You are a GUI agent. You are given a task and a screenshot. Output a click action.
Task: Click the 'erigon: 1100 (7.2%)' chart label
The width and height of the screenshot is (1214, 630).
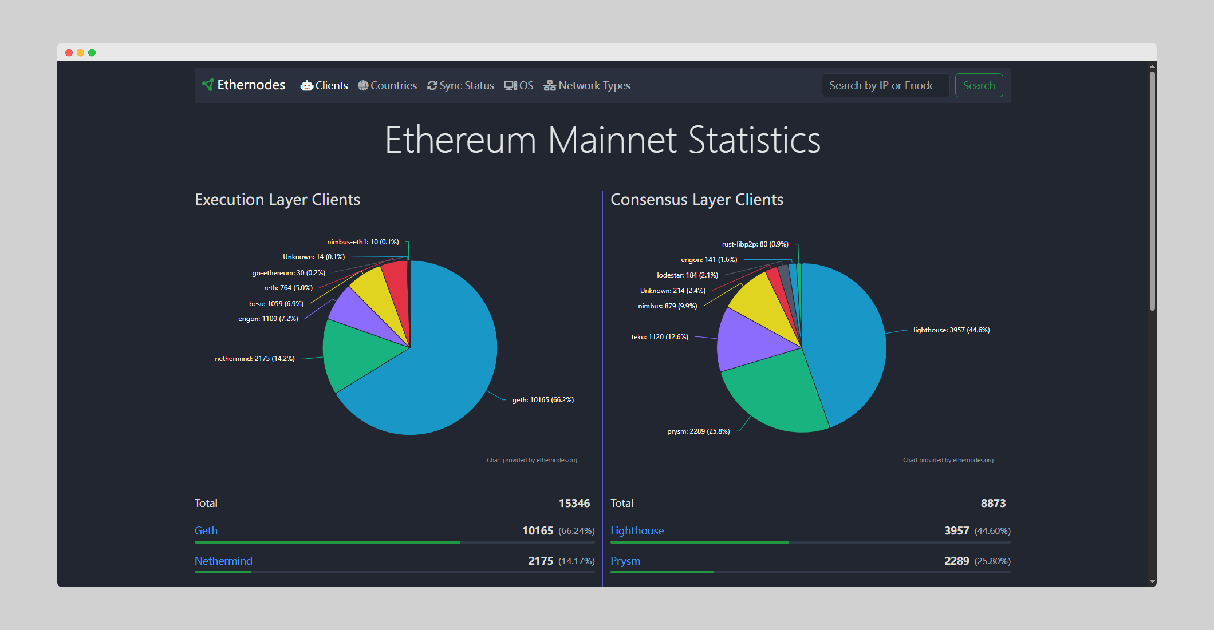tap(268, 319)
